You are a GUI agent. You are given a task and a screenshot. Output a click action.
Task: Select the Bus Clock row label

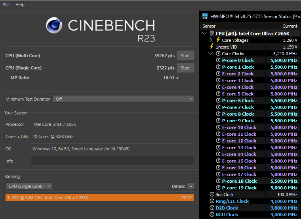coord(225,195)
